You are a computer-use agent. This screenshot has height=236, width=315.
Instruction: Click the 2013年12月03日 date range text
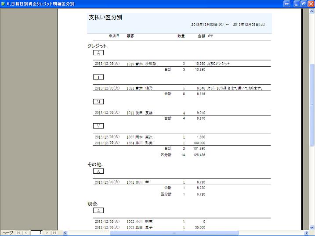pos(228,25)
